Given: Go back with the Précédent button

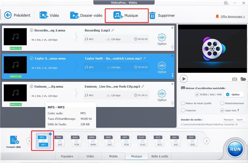Looking at the screenshot, I should pos(17,15).
